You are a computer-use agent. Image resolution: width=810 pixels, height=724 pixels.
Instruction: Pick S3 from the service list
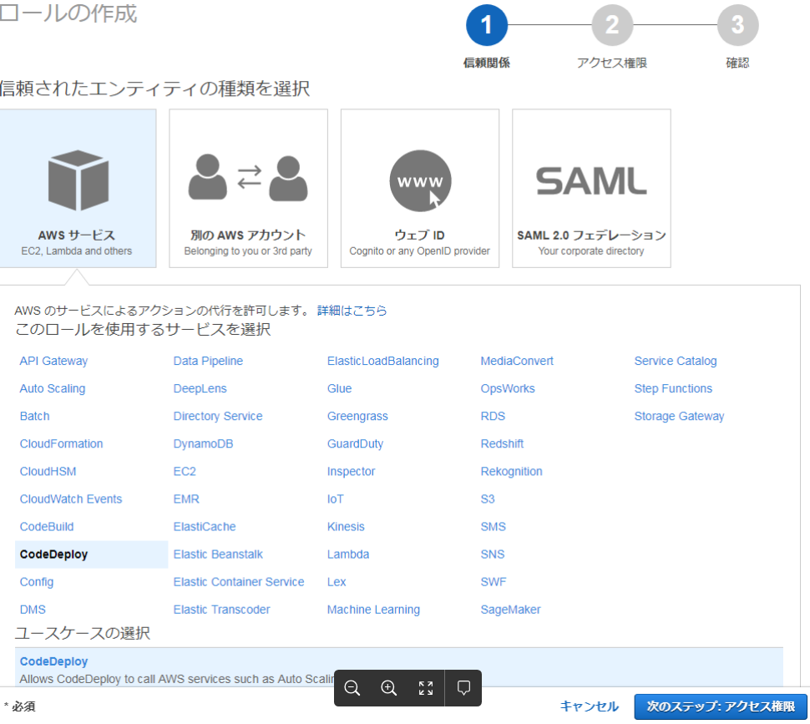point(489,499)
